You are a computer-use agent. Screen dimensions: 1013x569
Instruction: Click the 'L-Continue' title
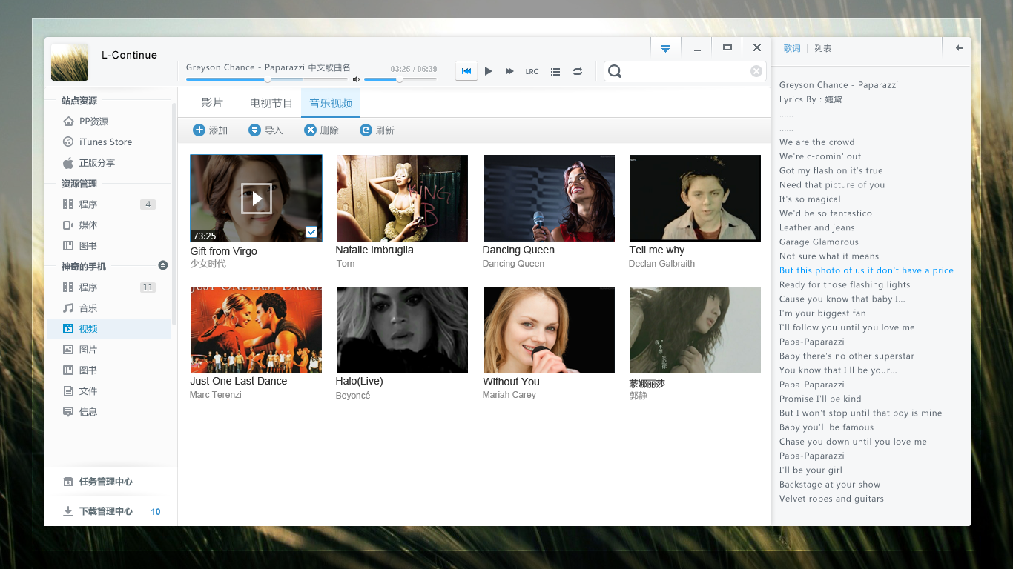(129, 55)
